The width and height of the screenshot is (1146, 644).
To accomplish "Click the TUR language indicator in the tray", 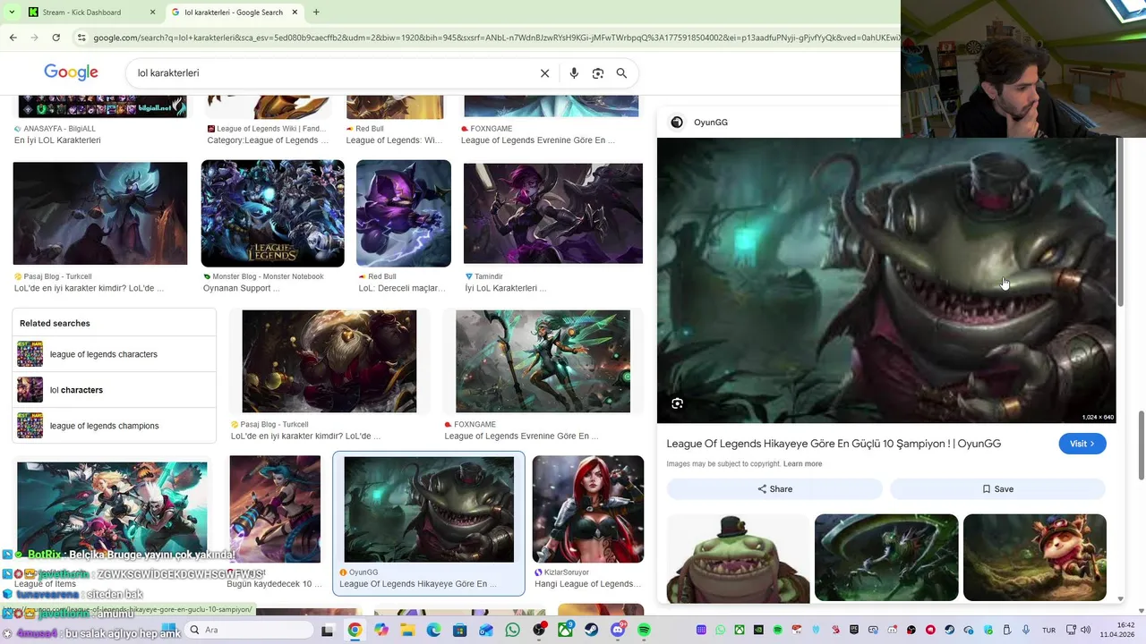I will tap(1048, 630).
